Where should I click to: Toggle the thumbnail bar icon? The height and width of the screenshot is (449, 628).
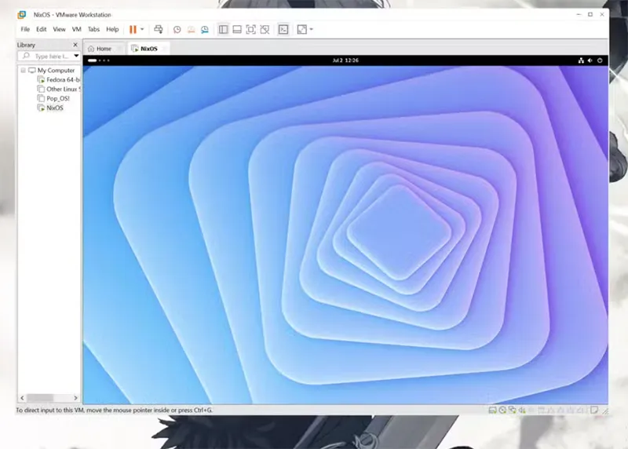coord(237,29)
